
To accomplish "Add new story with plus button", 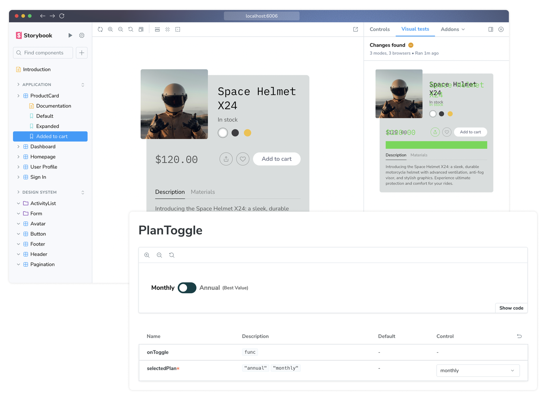I will 82,53.
